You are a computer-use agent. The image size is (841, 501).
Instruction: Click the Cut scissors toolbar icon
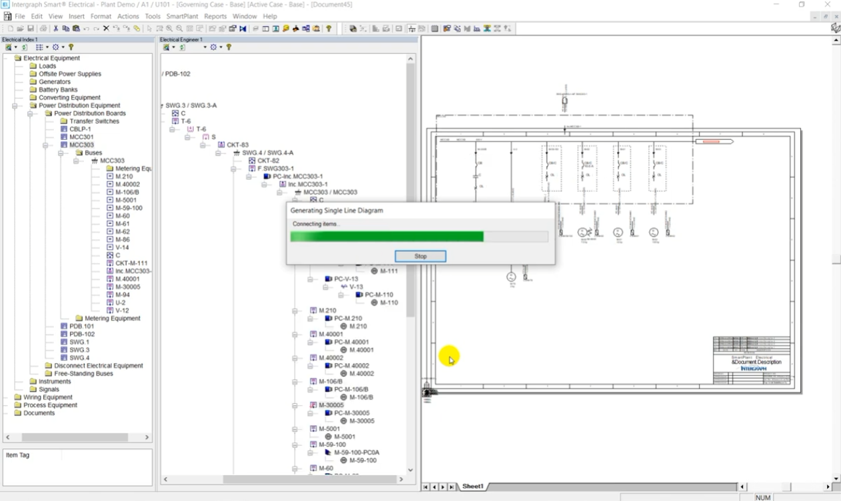click(x=56, y=29)
